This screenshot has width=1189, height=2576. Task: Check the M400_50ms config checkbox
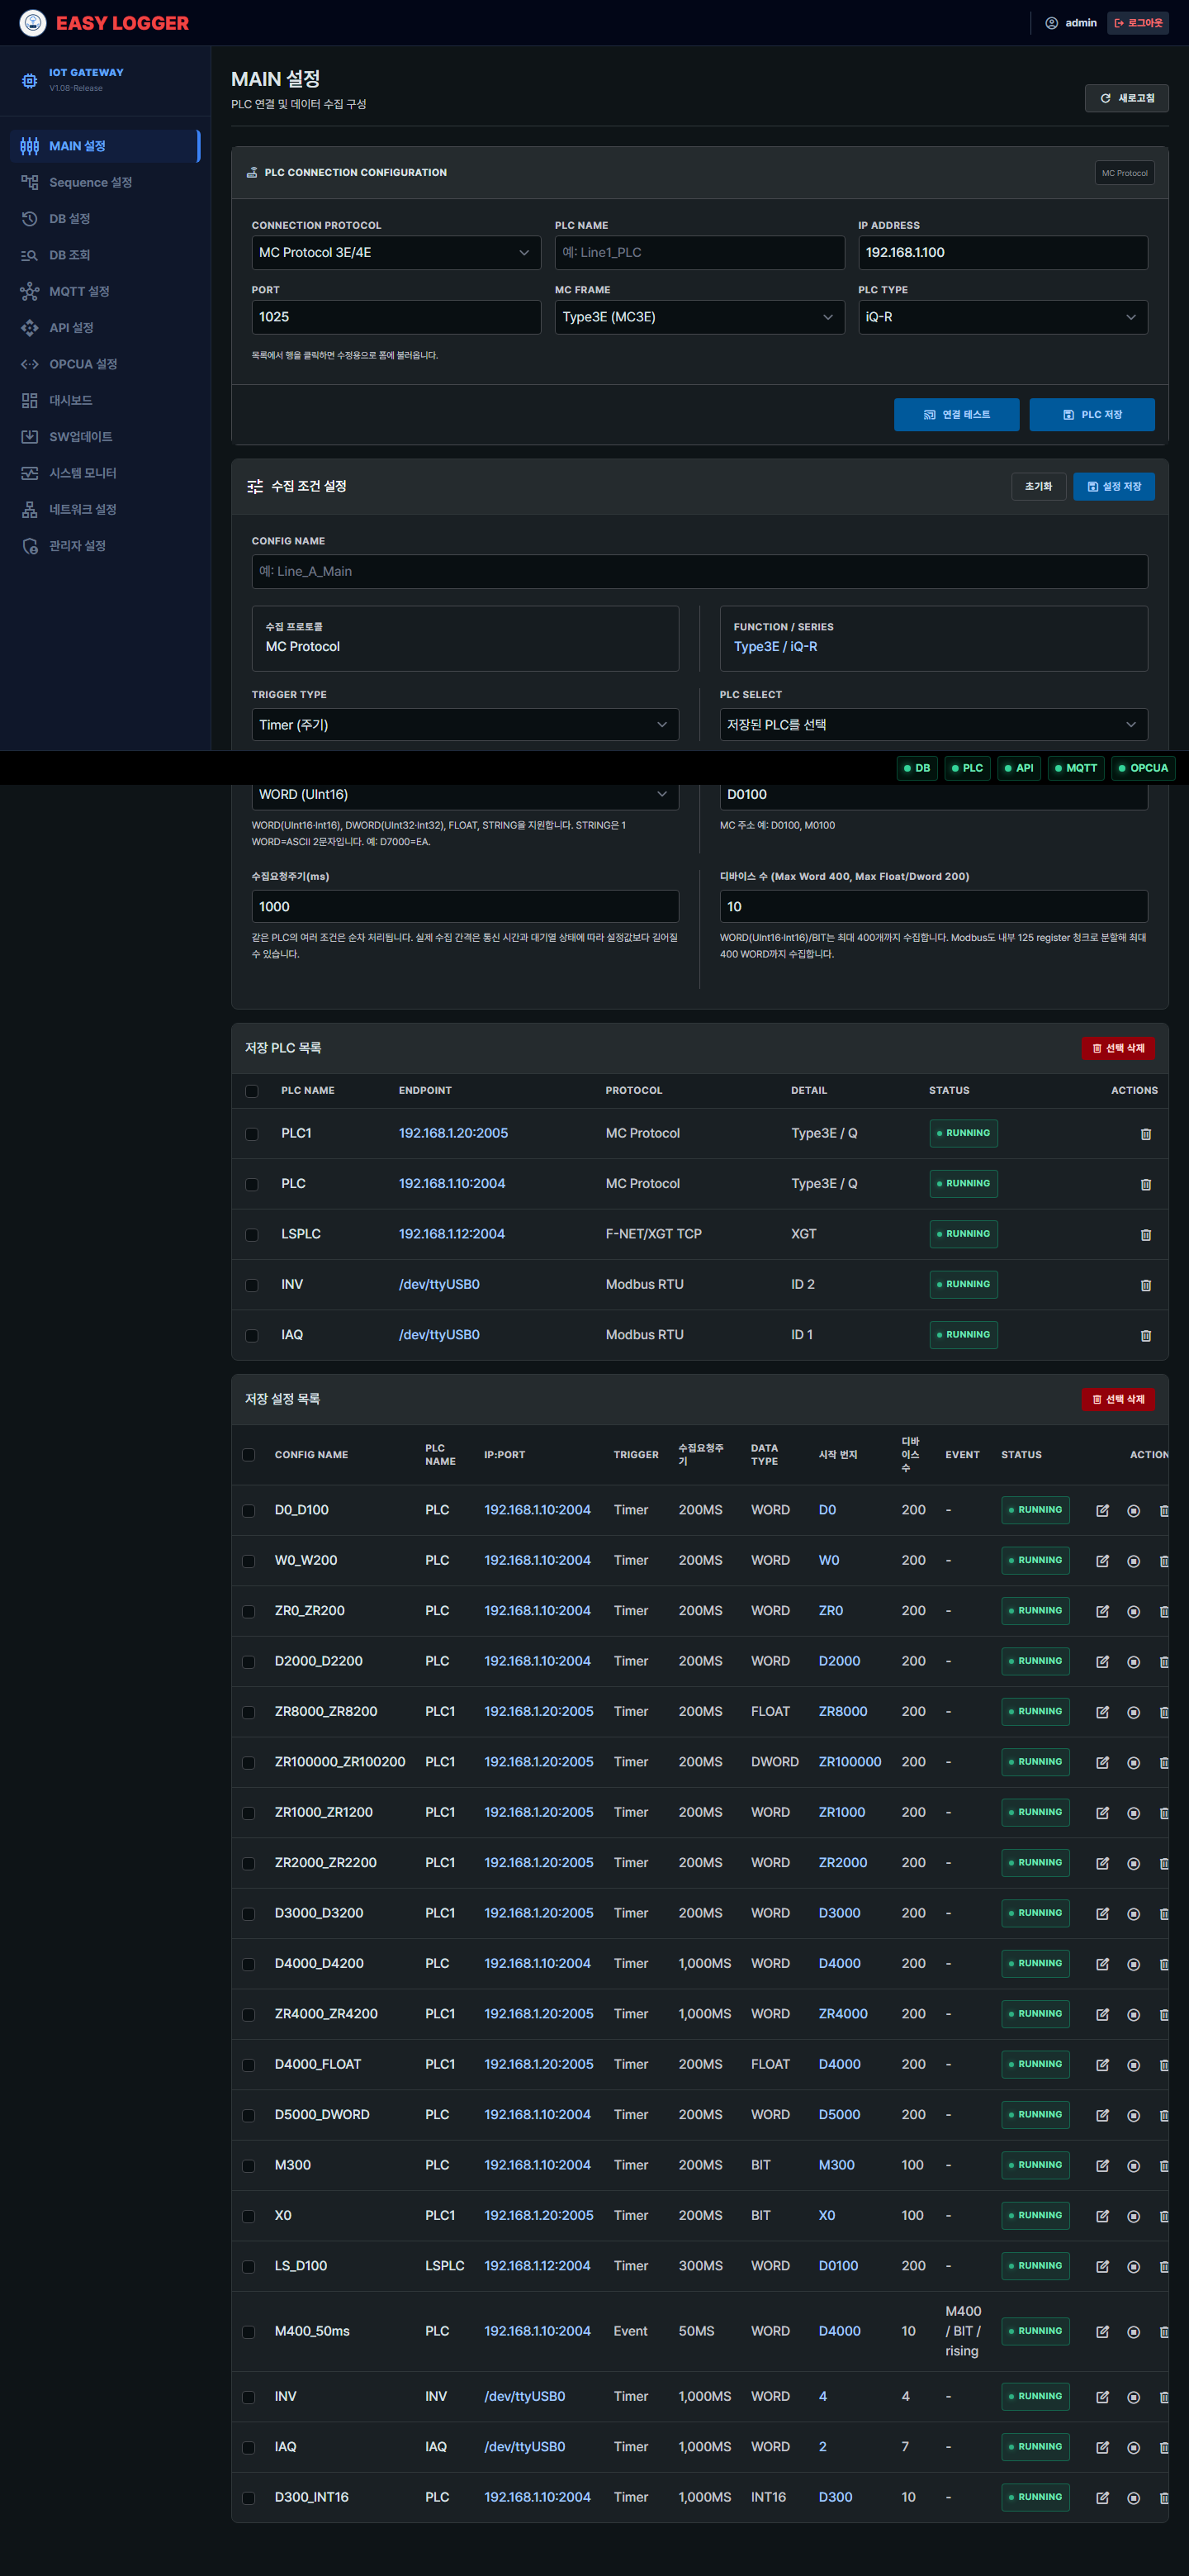point(249,2332)
